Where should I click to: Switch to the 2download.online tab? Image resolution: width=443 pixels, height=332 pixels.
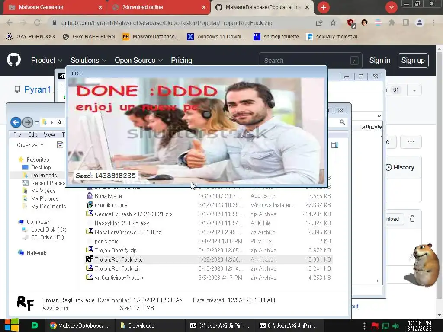point(159,7)
